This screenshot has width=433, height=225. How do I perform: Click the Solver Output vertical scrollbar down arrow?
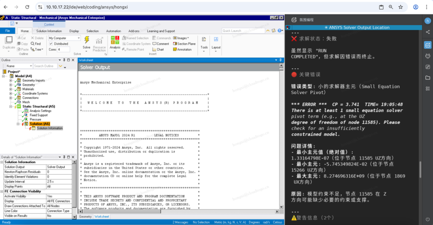click(x=281, y=207)
